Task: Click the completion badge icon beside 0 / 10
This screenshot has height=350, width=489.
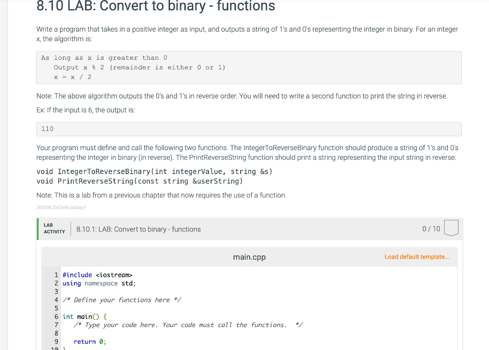Action: 451,228
